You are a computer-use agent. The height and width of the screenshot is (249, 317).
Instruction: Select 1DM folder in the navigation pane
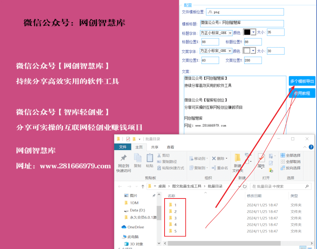(132, 203)
